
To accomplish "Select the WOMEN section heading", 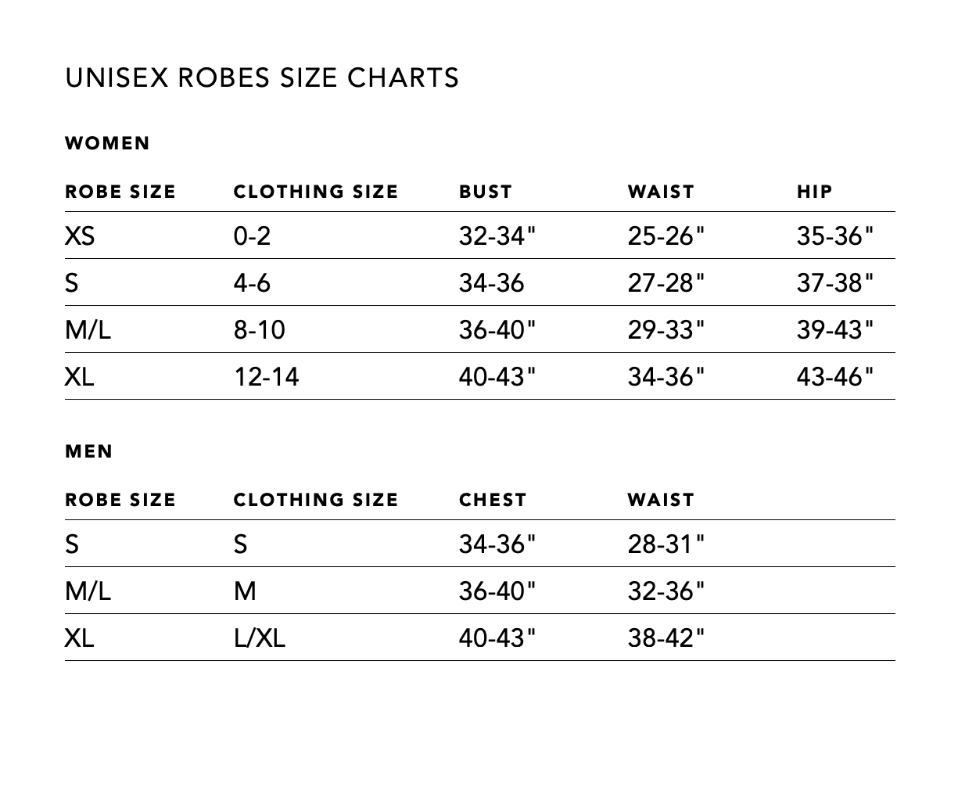I will pyautogui.click(x=107, y=143).
